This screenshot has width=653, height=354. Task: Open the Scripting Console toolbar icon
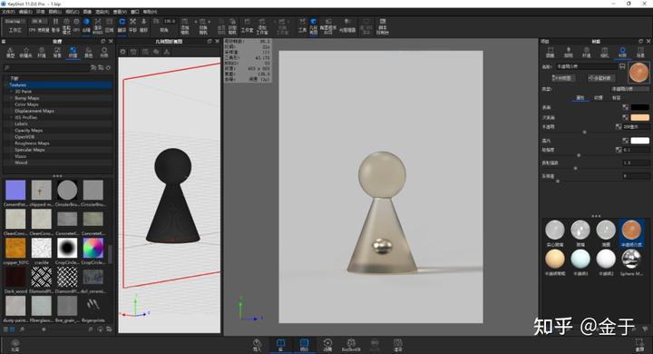coord(382,25)
